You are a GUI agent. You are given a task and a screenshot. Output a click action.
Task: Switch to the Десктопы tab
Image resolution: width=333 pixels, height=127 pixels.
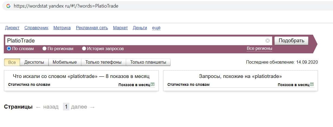(x=34, y=62)
